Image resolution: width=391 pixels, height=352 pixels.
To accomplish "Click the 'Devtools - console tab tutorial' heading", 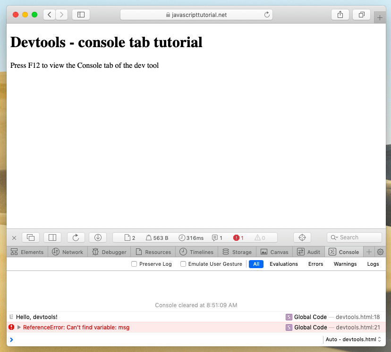I will [106, 42].
